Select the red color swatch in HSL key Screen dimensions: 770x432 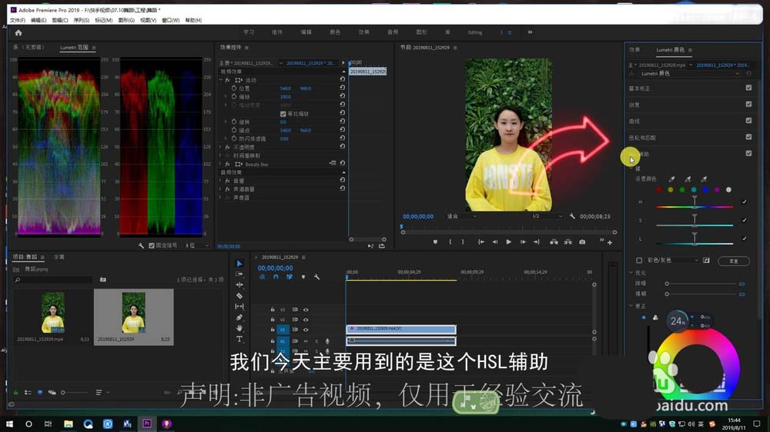tap(659, 190)
